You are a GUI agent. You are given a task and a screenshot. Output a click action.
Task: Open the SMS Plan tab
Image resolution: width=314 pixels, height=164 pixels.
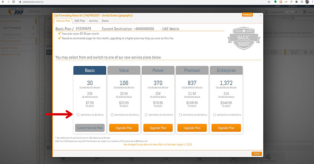[x=80, y=21]
